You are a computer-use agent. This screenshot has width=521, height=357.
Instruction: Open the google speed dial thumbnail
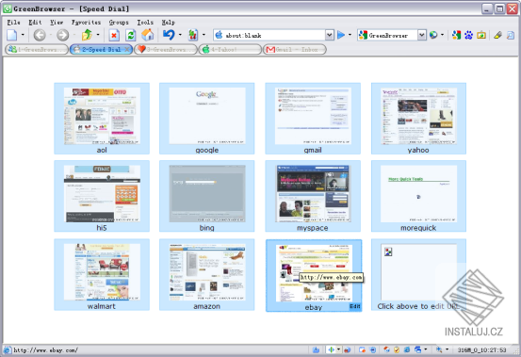point(207,116)
